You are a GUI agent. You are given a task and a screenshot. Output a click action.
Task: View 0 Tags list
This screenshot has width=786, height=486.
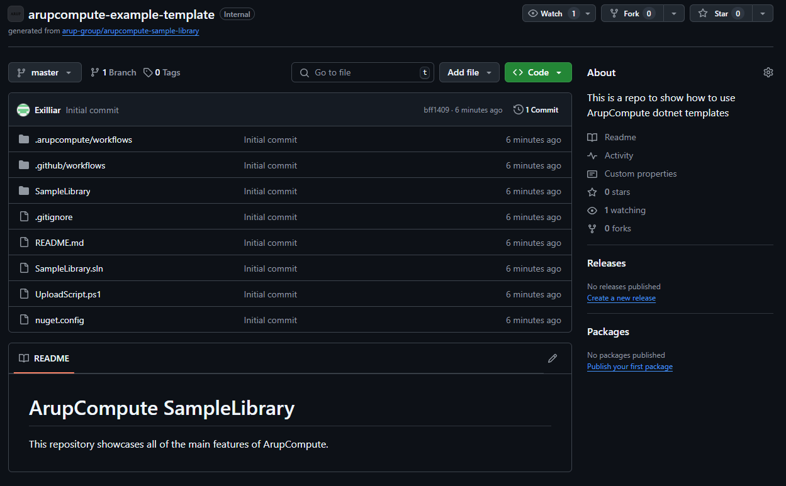162,72
